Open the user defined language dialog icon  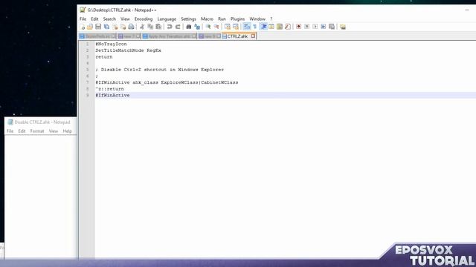tap(271, 27)
